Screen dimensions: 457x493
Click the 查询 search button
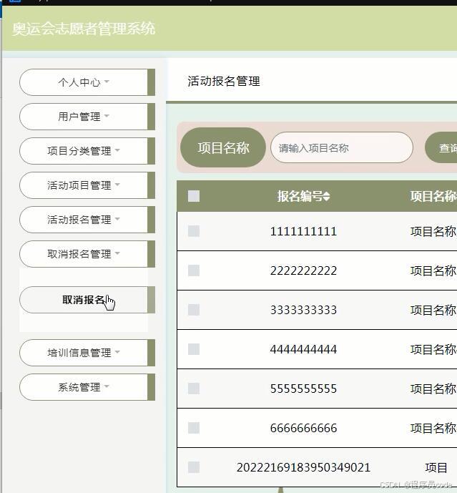[x=441, y=147]
